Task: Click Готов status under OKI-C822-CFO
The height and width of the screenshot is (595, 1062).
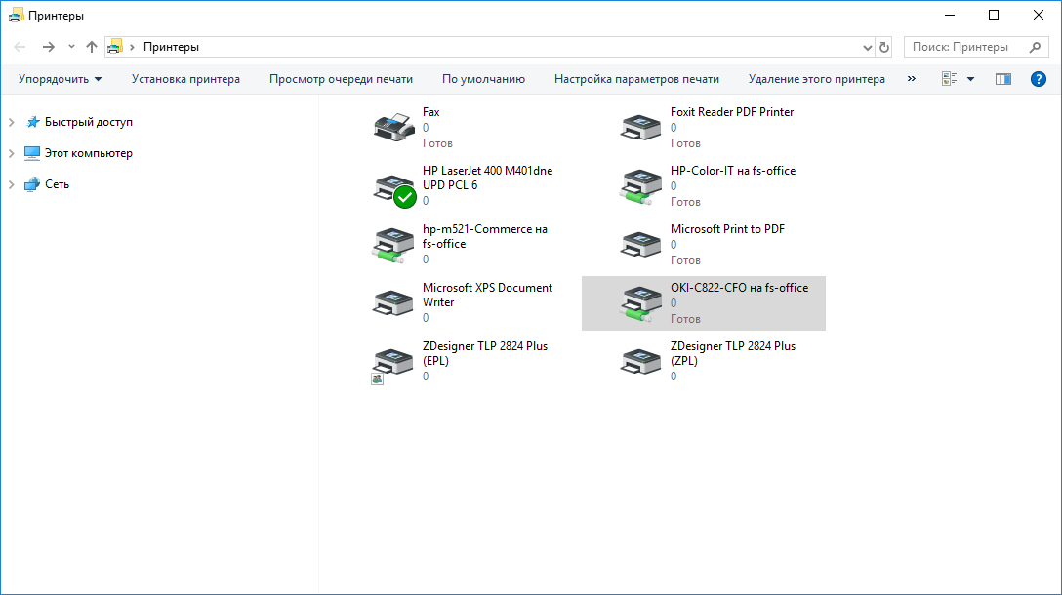Action: pos(685,319)
